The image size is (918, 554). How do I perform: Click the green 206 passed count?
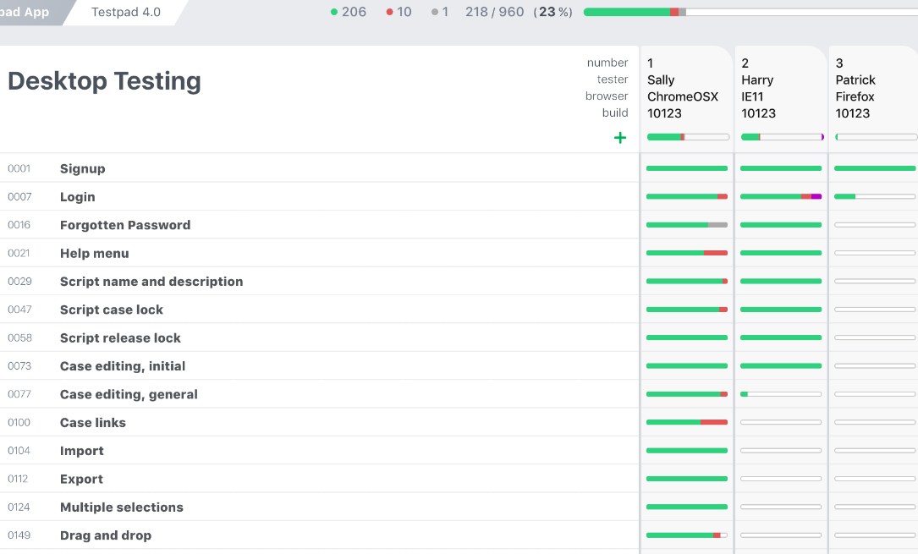tap(349, 12)
